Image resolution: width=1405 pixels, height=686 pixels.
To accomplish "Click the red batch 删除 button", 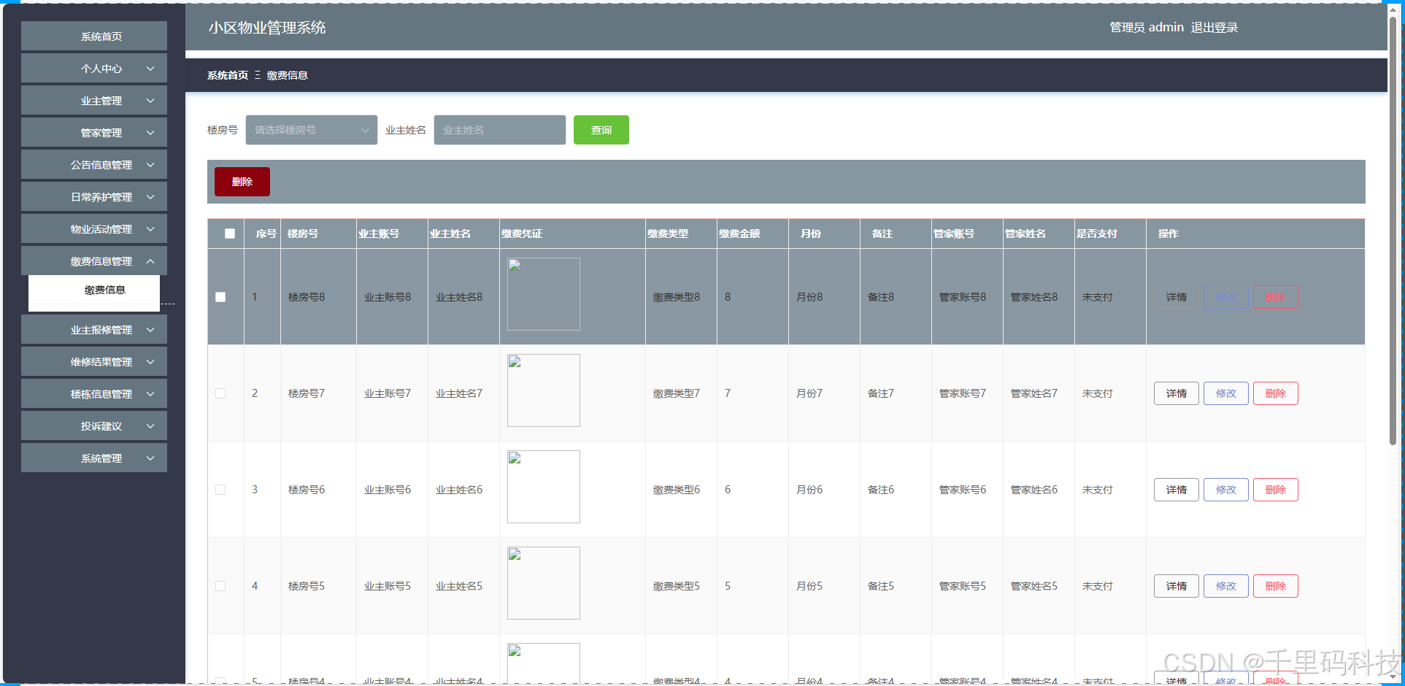I will 242,182.
